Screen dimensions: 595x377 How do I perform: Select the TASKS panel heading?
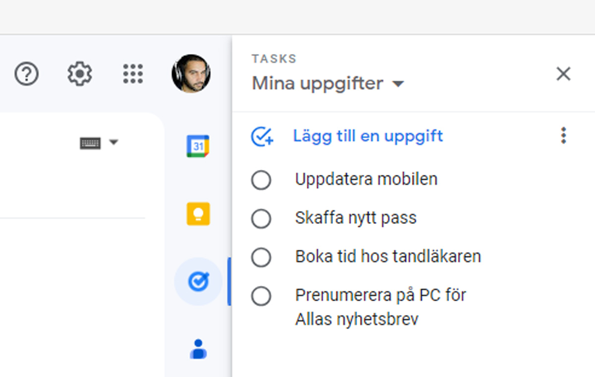[274, 58]
